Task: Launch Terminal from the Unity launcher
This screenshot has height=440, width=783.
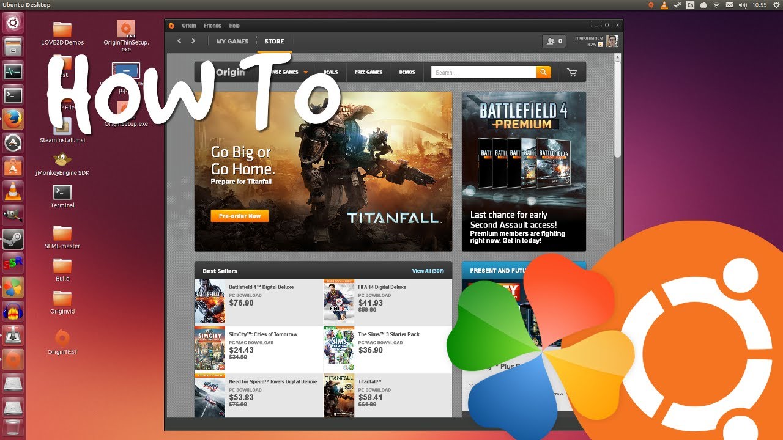Action: pos(13,95)
